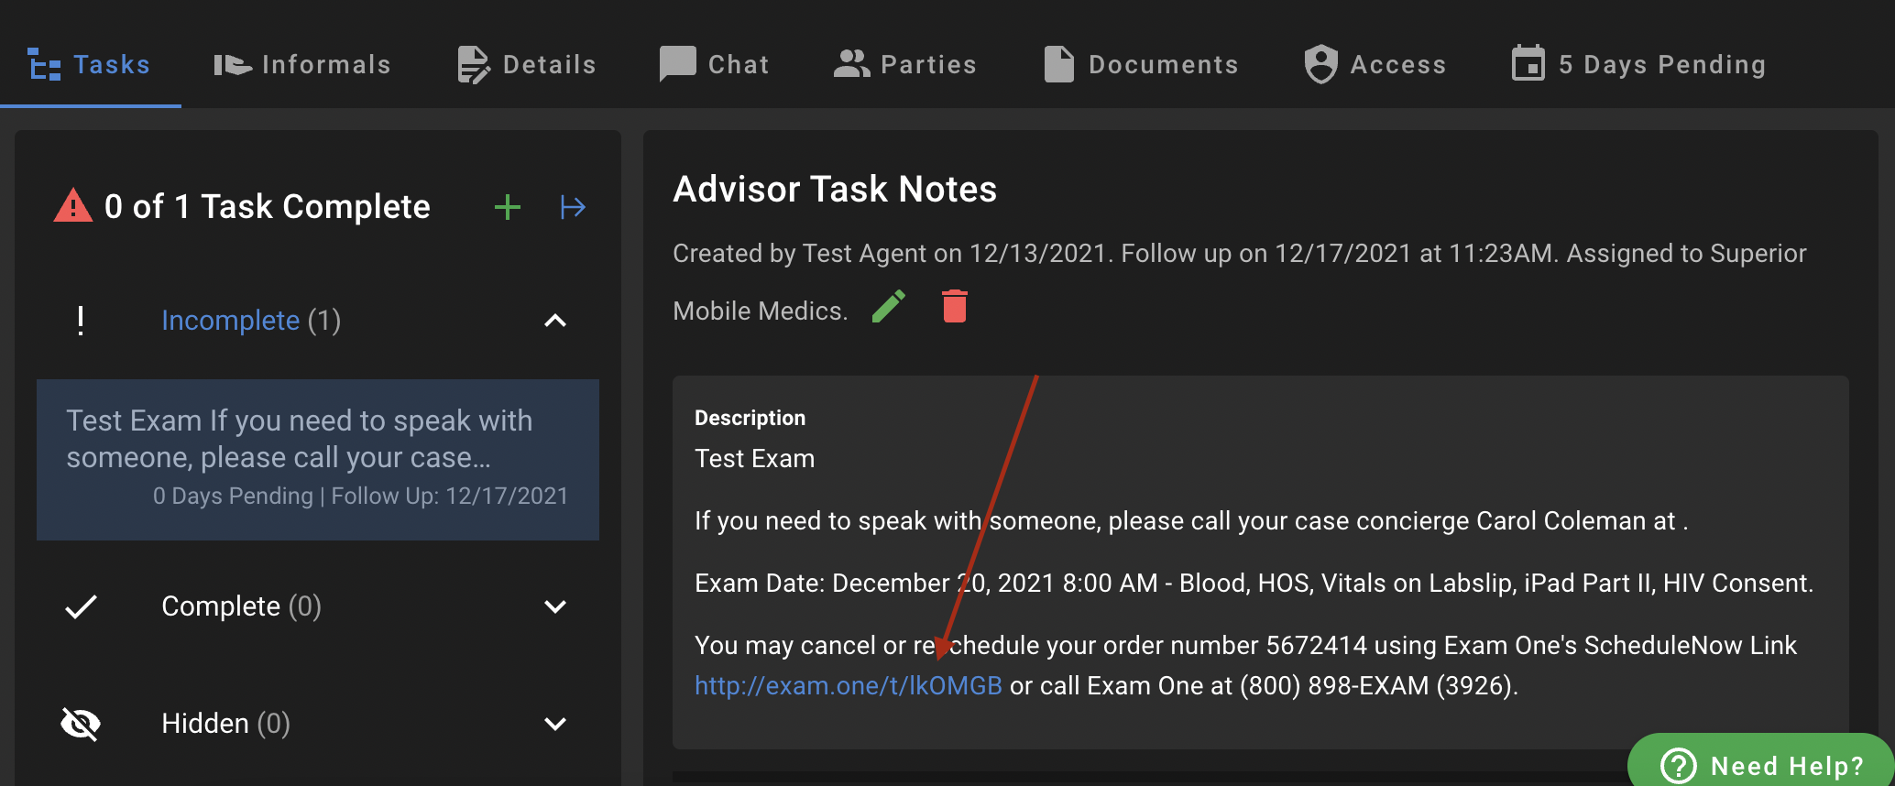Click the green pencil edit icon
The image size is (1895, 786).
click(x=888, y=307)
